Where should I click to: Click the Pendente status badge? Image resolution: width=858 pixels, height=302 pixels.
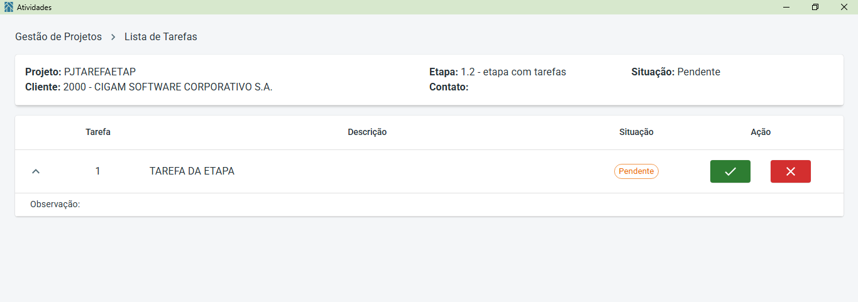tap(636, 171)
